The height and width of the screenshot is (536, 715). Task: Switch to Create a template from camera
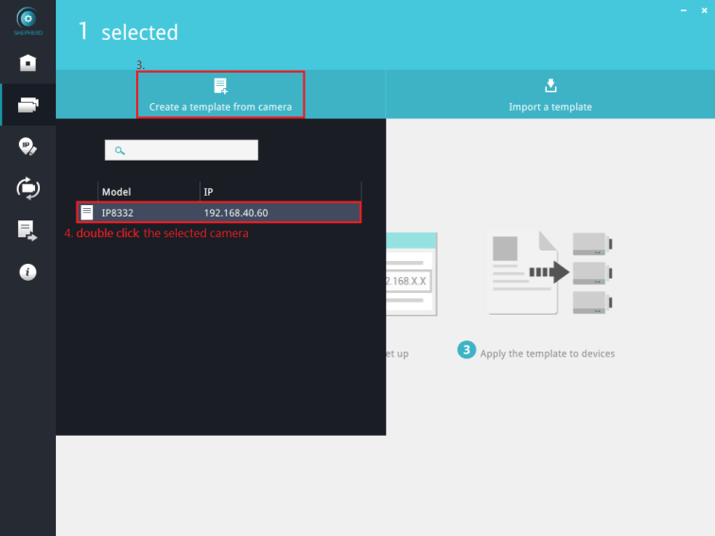220,95
